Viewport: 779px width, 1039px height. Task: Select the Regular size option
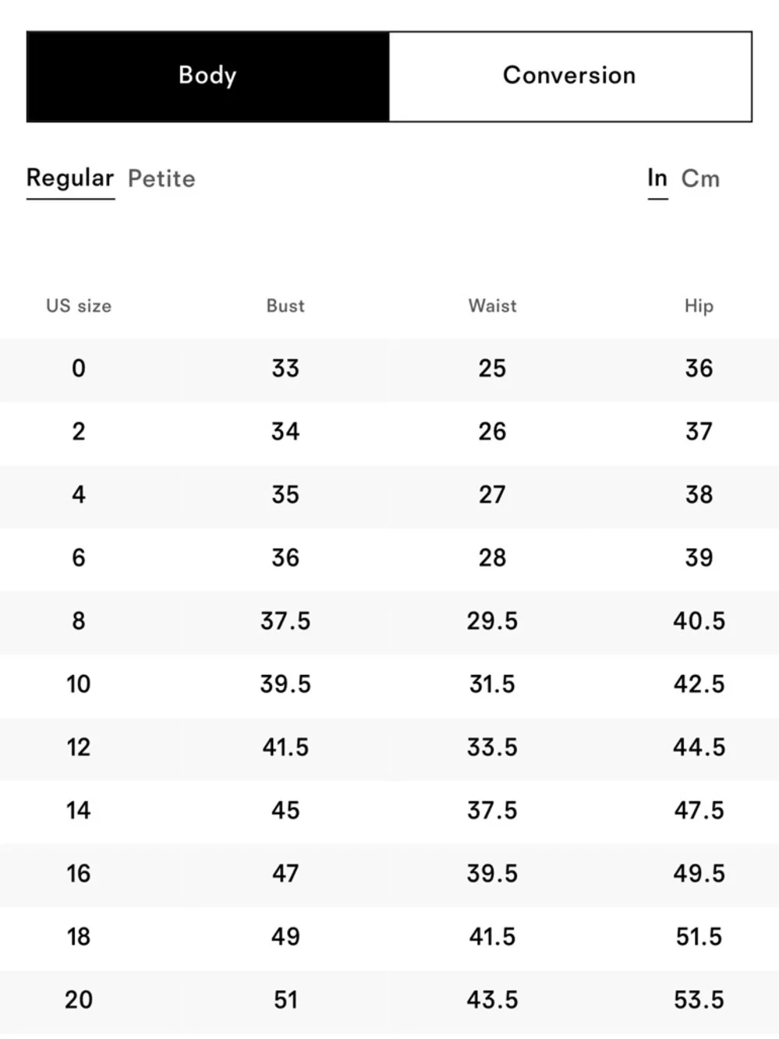tap(70, 178)
